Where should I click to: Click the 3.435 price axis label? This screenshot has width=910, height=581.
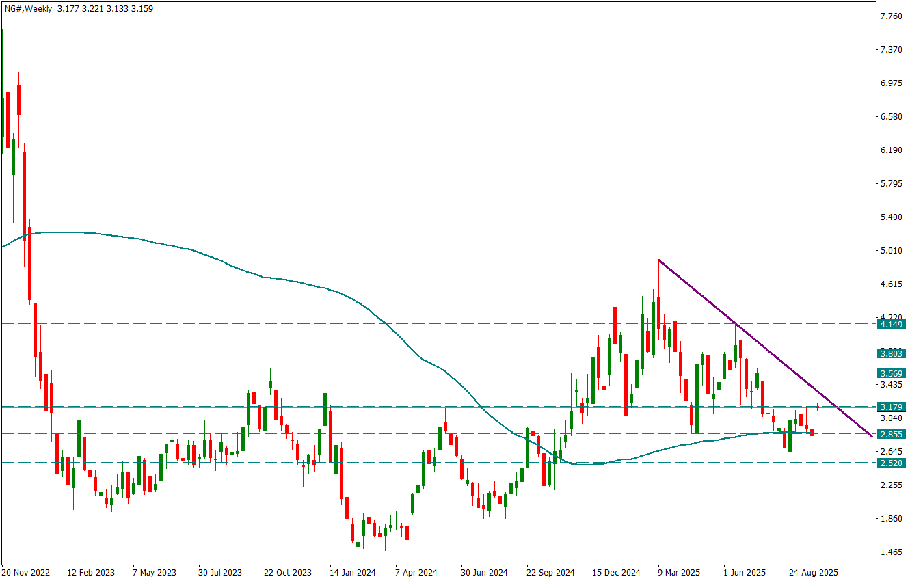893,385
